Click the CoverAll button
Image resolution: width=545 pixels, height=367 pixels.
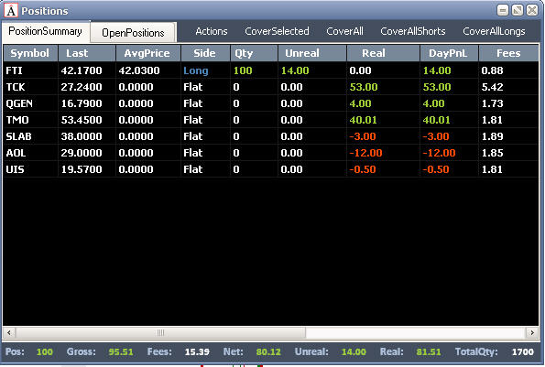point(344,31)
